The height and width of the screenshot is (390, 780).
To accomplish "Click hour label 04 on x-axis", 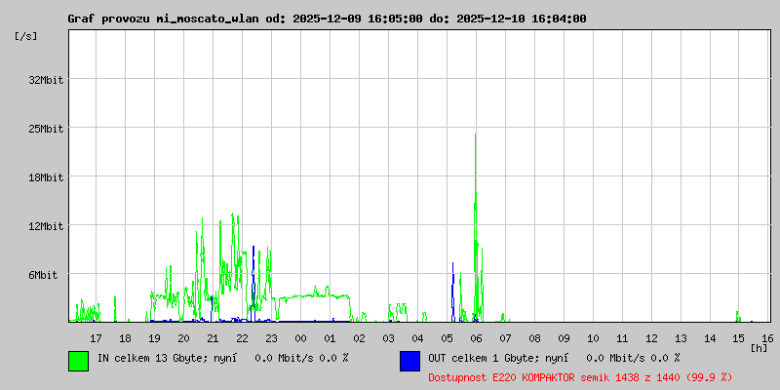I will [418, 338].
